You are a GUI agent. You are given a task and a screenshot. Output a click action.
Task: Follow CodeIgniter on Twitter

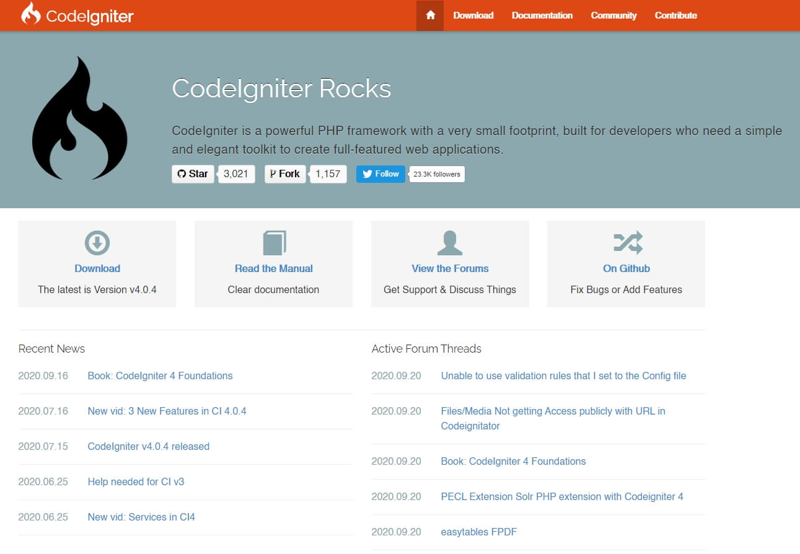point(381,174)
